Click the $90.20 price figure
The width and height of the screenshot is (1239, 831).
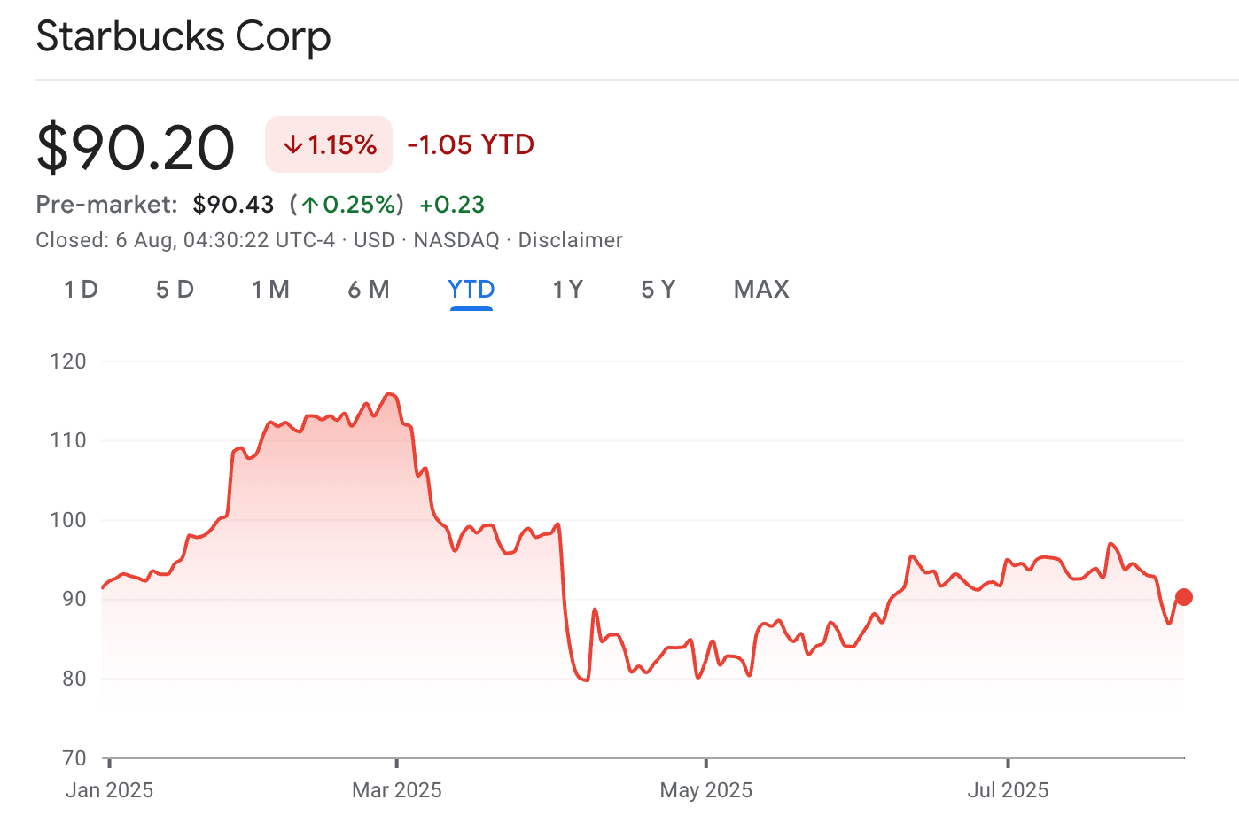(136, 146)
